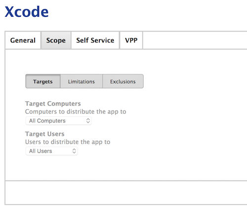Viewport: 247px width, 215px height.
Task: Open the General tab
Action: tap(23, 40)
